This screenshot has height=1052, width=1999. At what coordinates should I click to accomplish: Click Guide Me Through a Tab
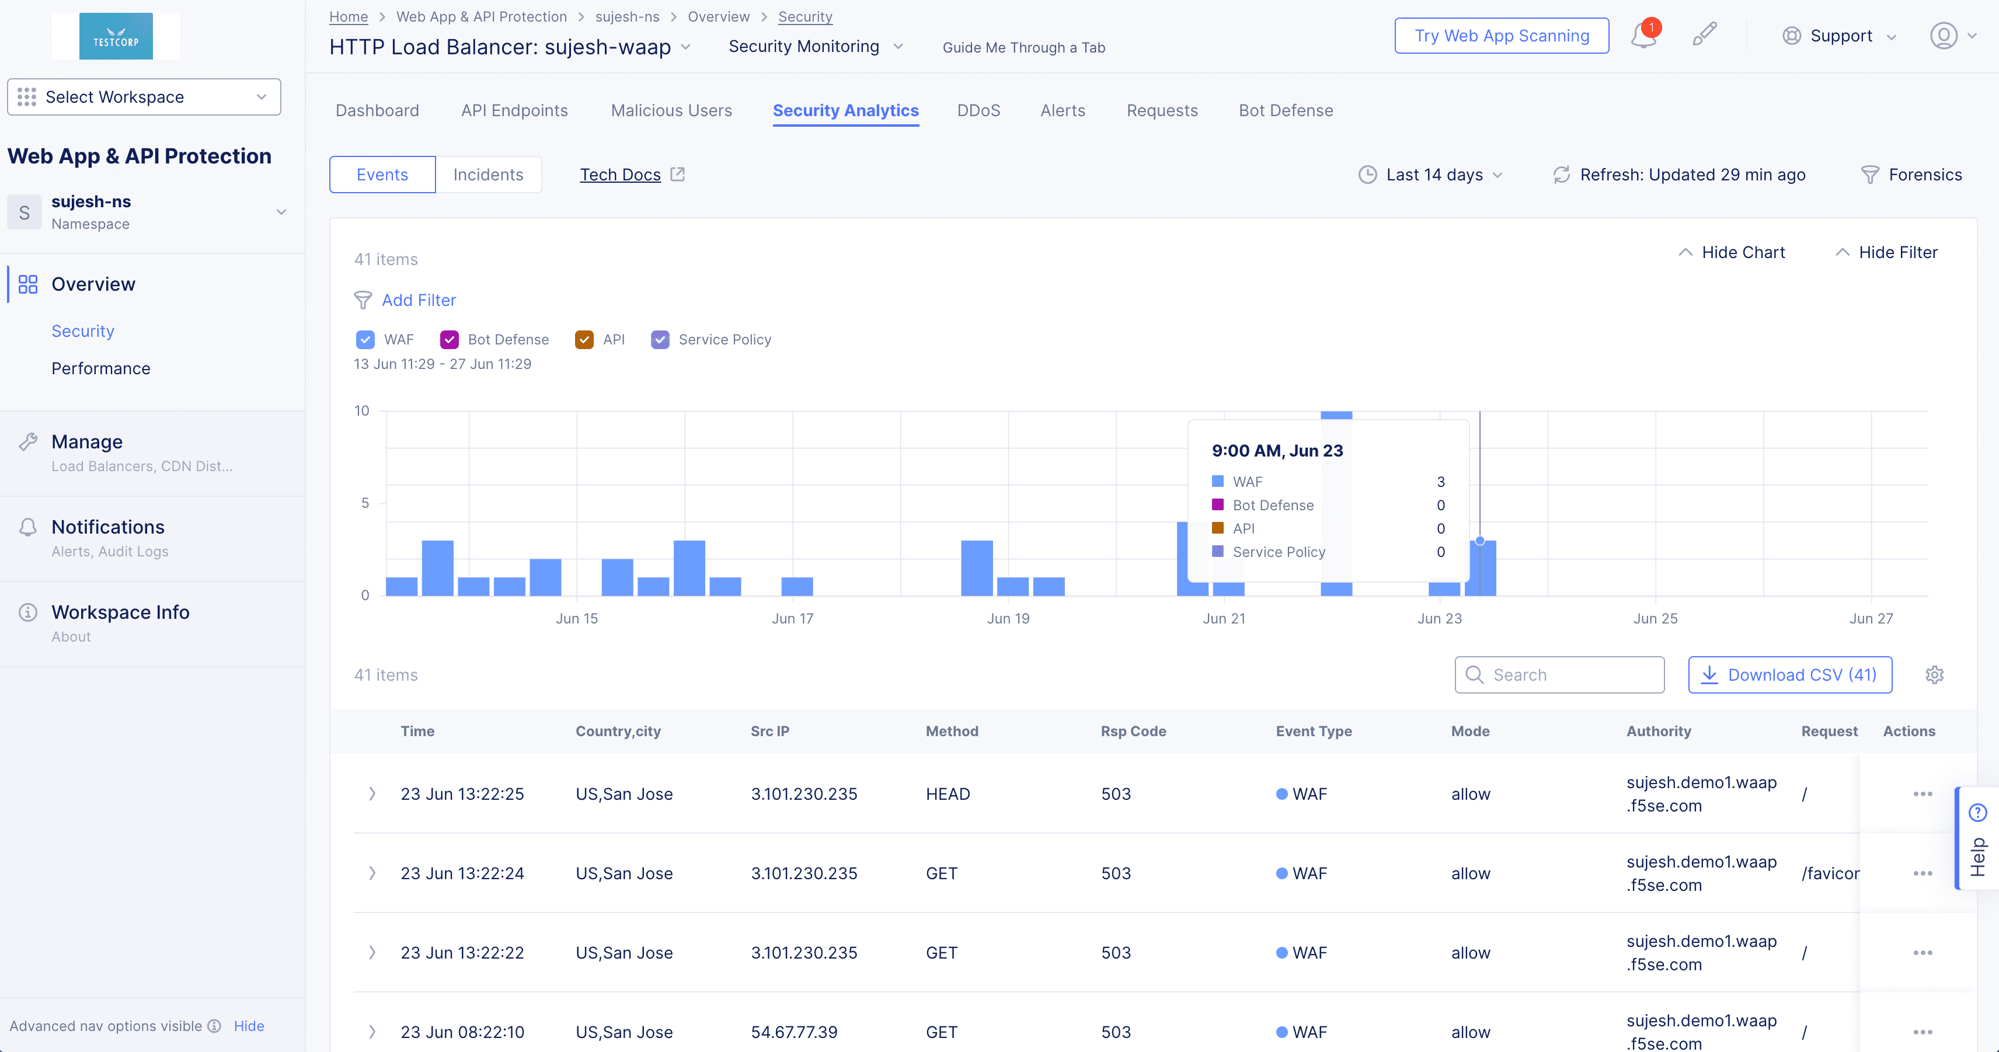(1023, 47)
